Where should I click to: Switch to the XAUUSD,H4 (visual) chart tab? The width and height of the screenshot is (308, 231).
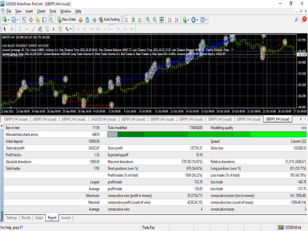click(103, 119)
